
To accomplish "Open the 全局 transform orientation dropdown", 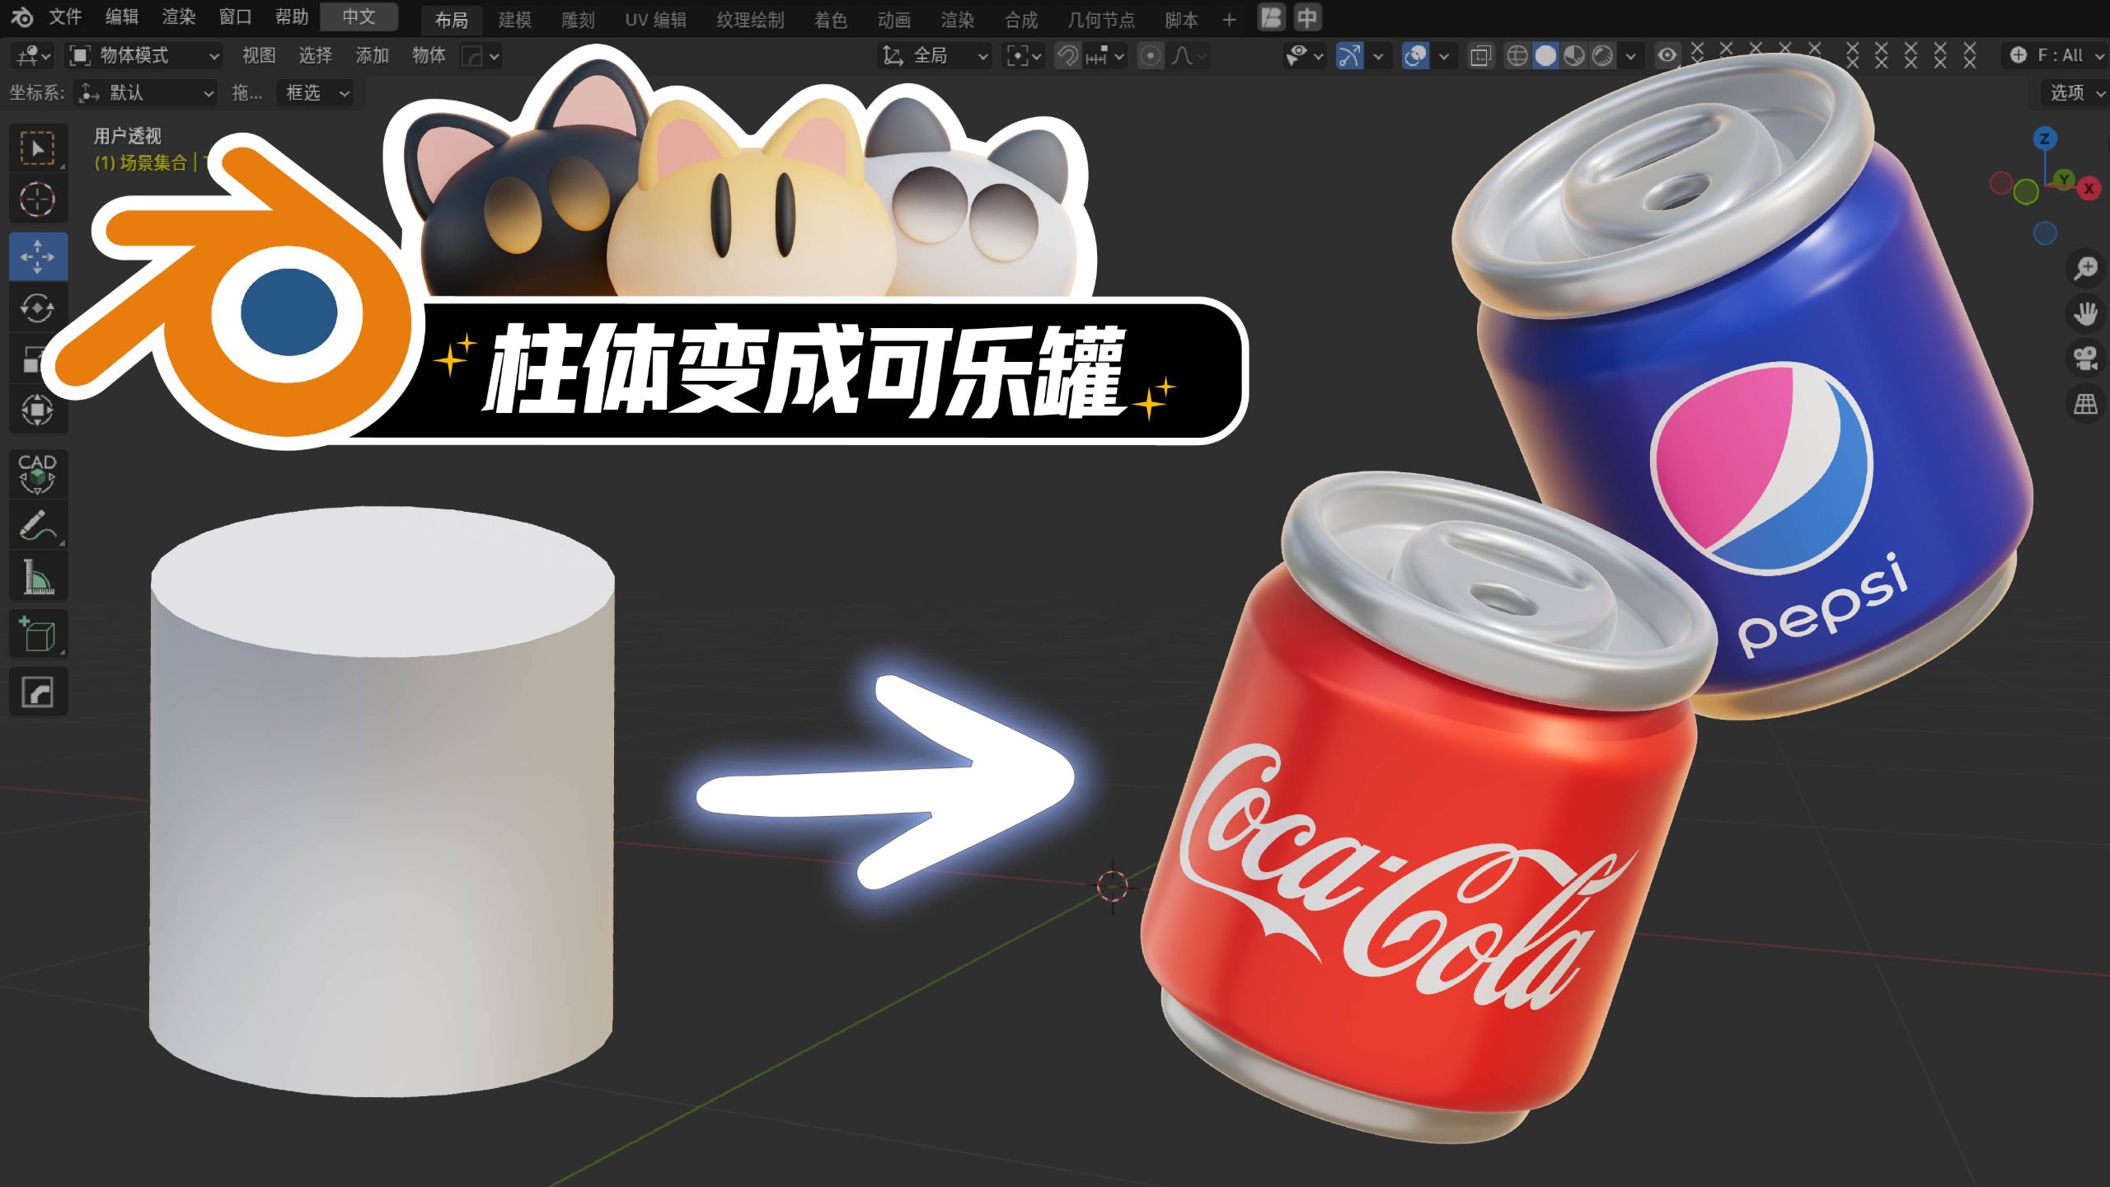I will pyautogui.click(x=934, y=55).
